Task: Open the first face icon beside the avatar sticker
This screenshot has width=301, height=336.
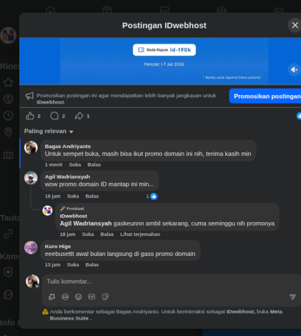Action: 65,297
